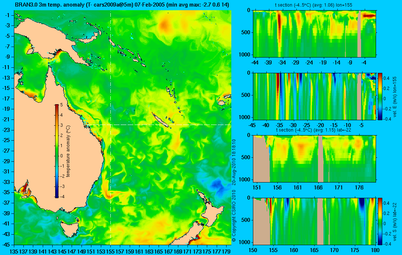Image resolution: width=402 pixels, height=255 pixels.
Task: Select the 'lat=-22' temperature section plot title
Action: point(314,130)
